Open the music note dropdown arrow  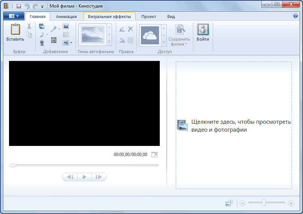pos(47,34)
